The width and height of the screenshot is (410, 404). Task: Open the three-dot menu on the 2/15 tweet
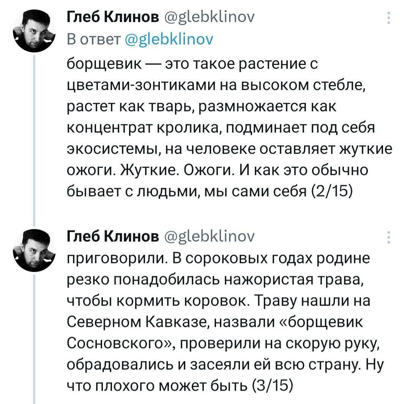click(389, 18)
